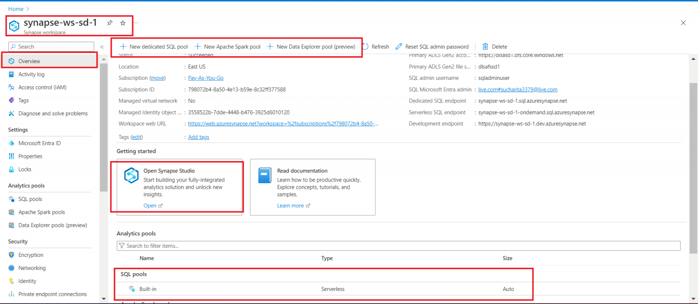Pin synapse-ws-sd-1 workspace to dashboard

click(x=110, y=23)
